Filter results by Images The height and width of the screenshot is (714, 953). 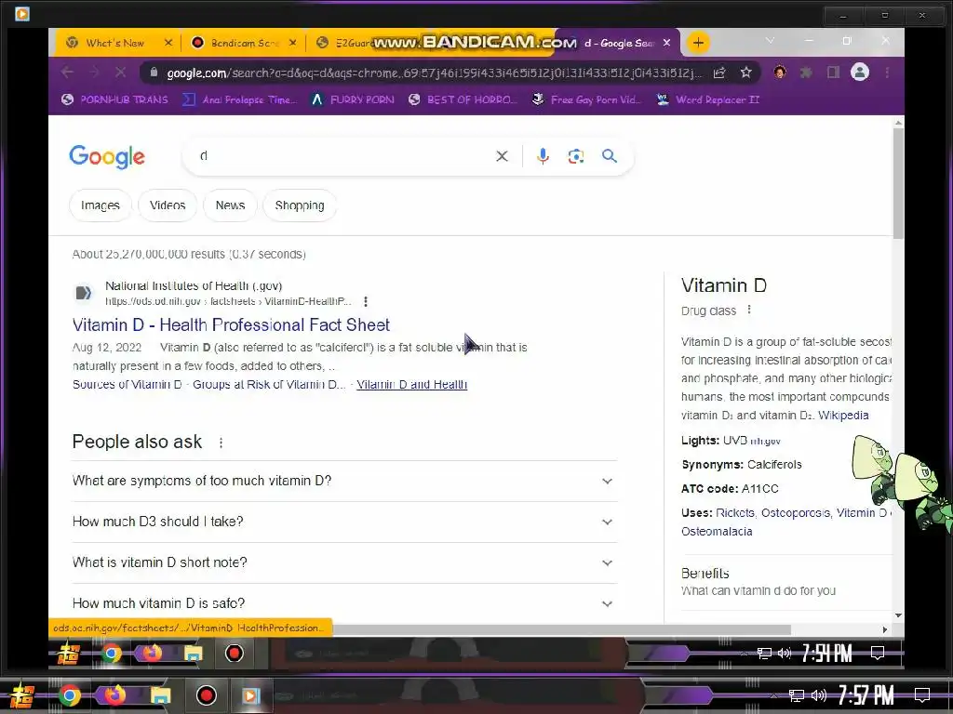(x=101, y=205)
